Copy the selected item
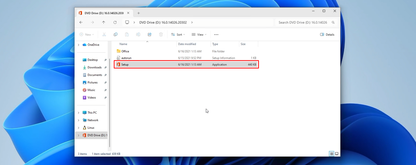This screenshot has height=165, width=416. pos(115,34)
